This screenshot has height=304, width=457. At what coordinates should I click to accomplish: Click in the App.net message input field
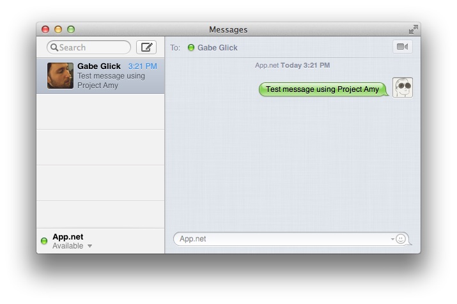(x=281, y=239)
